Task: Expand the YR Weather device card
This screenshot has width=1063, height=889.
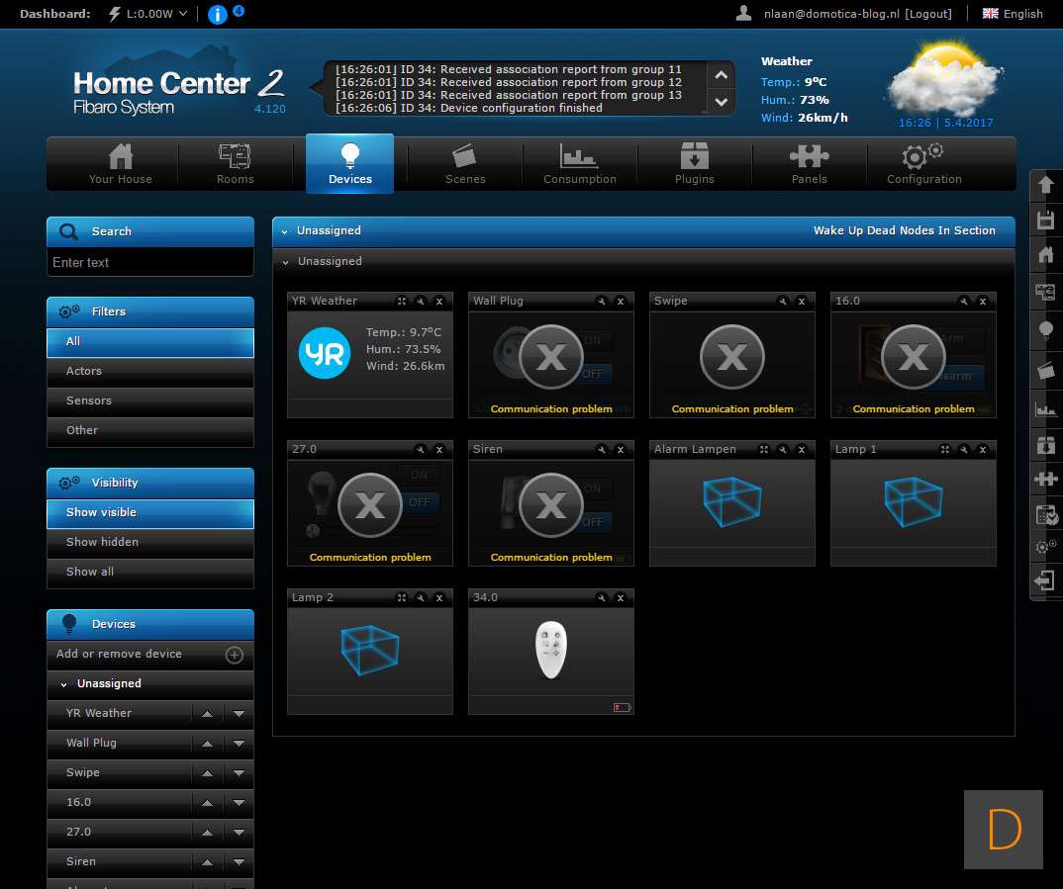Action: (402, 302)
